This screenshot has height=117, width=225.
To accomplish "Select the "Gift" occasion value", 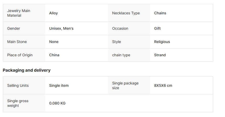I will 157,28.
